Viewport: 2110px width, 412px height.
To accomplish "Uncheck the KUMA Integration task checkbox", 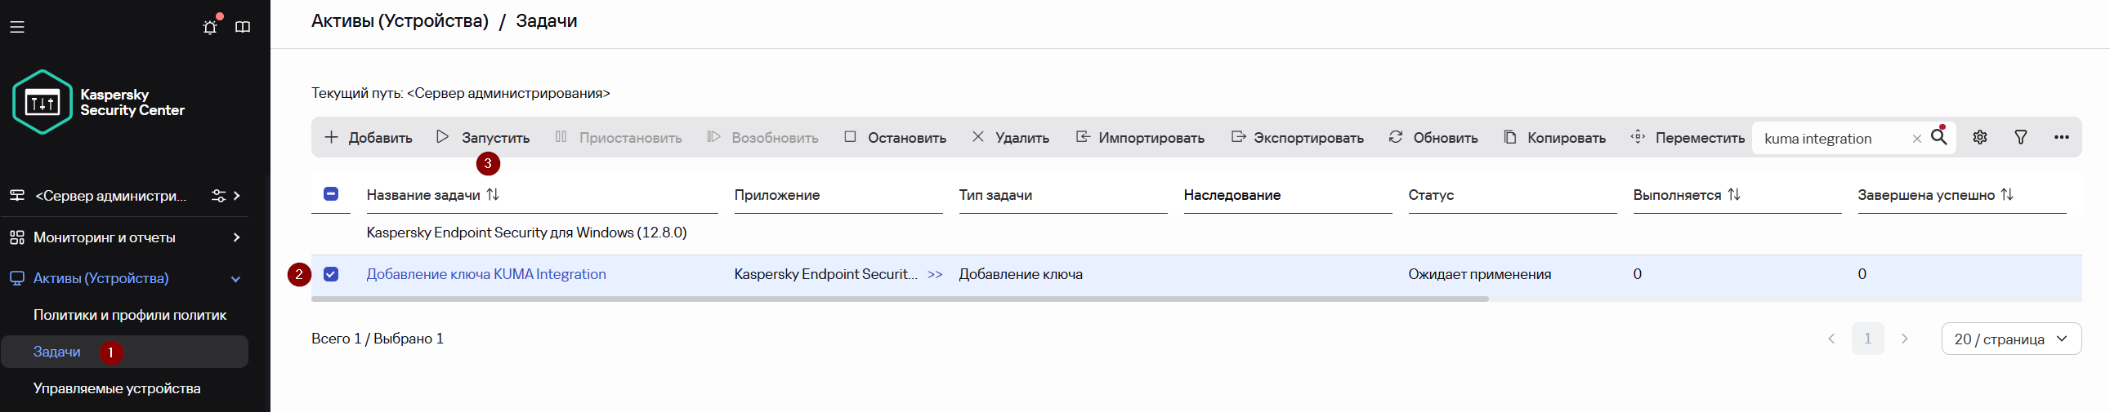I will pos(331,274).
